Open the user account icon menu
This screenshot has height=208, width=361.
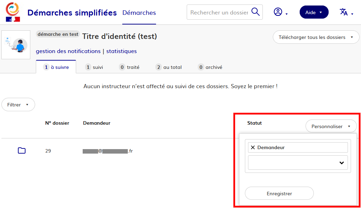tap(280, 12)
